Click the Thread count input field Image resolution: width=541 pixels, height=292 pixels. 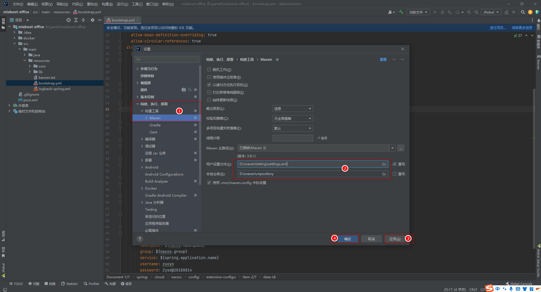(293, 138)
